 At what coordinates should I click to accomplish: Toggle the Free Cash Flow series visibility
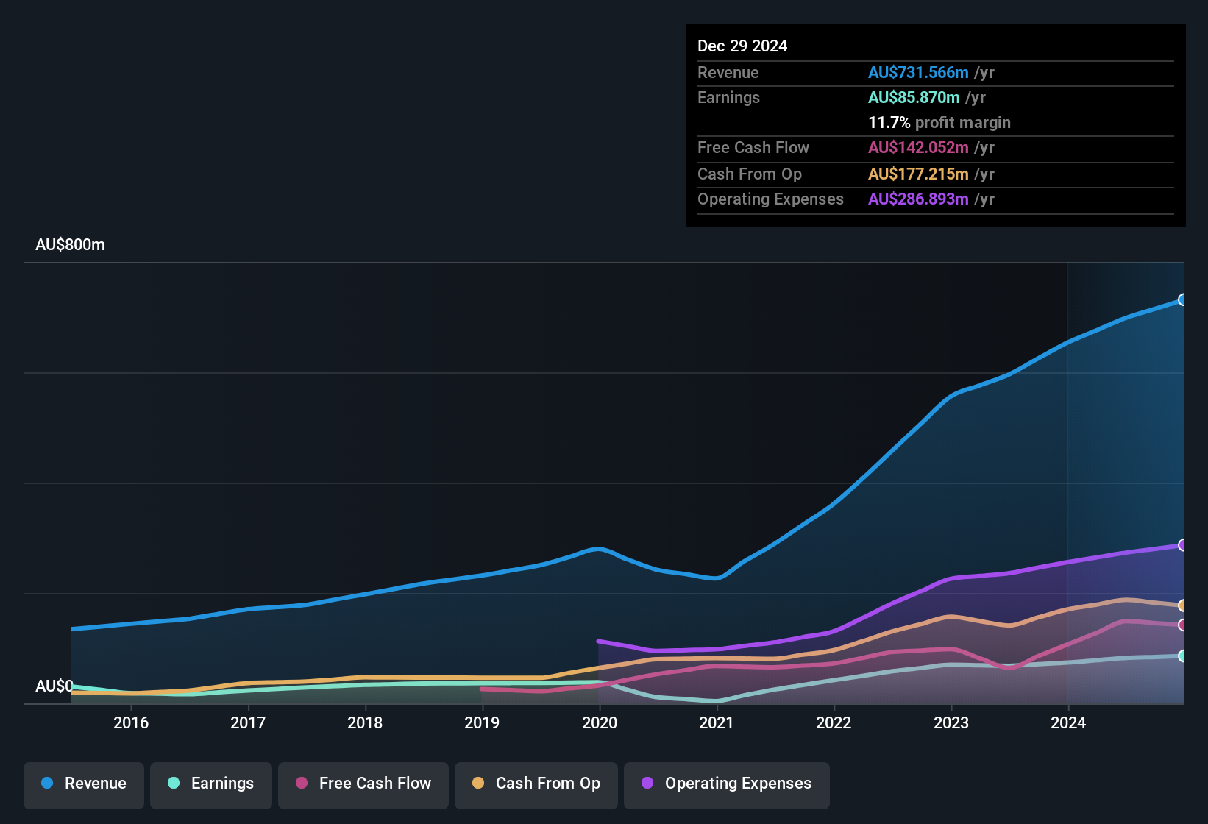click(x=363, y=784)
